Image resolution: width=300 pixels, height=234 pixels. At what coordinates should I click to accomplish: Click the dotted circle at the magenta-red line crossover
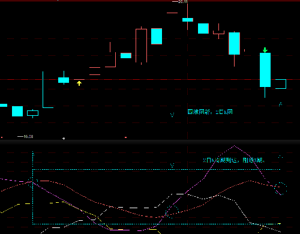pos(172,212)
